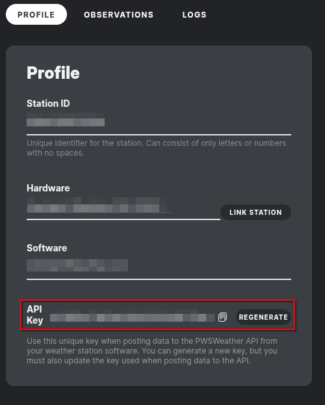Click the large Profile heading
This screenshot has width=325, height=405.
click(53, 73)
